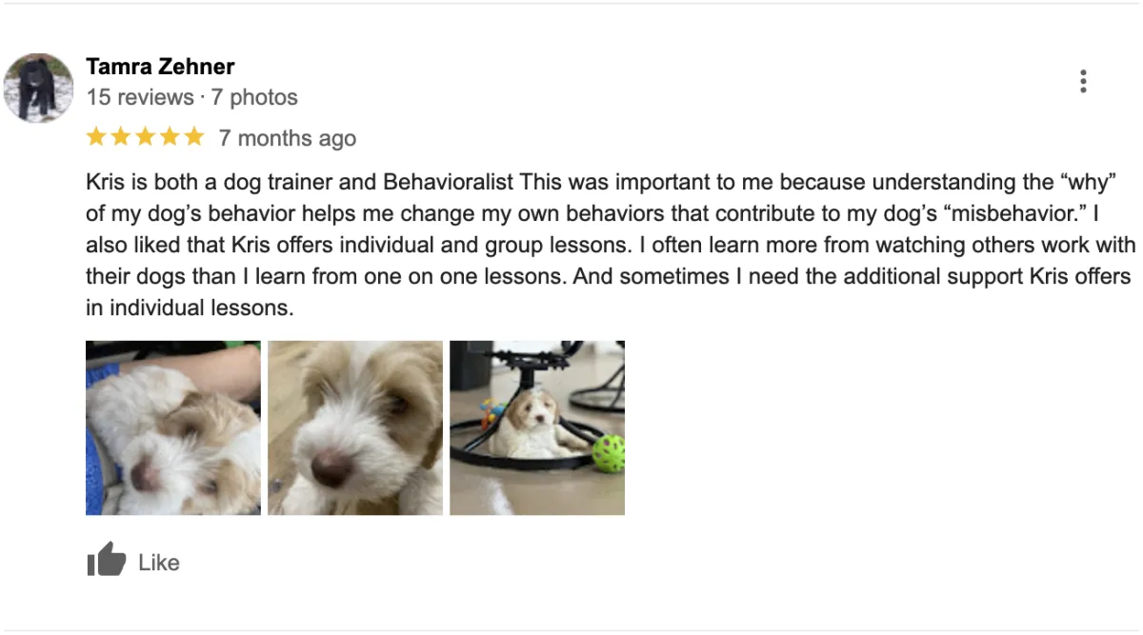
Task: Click the fifth yellow rating star
Action: pos(194,137)
